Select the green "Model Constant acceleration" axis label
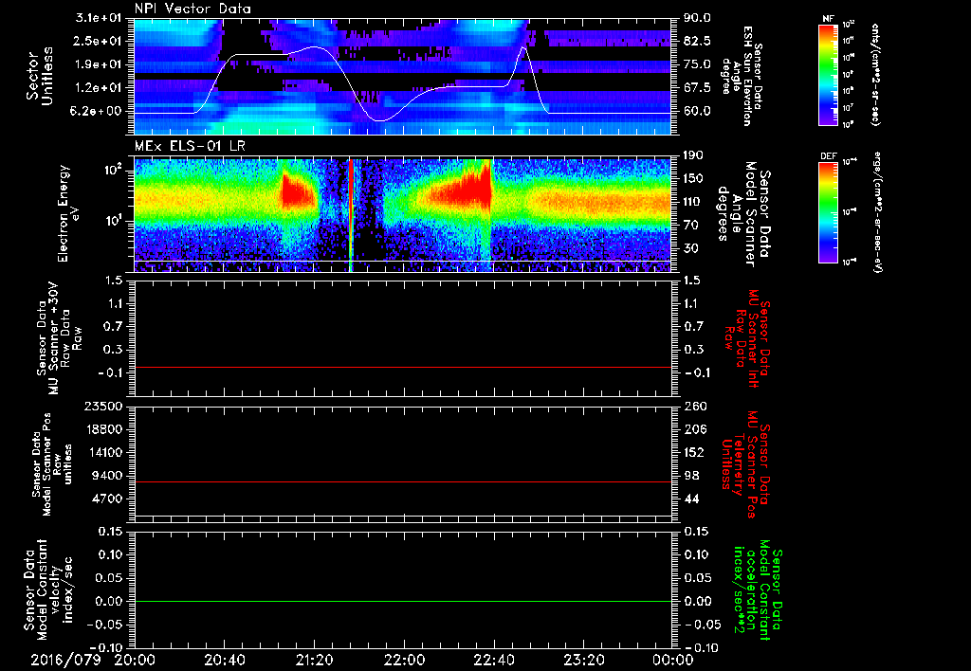Screen dimensions: 971x671 click(758, 591)
